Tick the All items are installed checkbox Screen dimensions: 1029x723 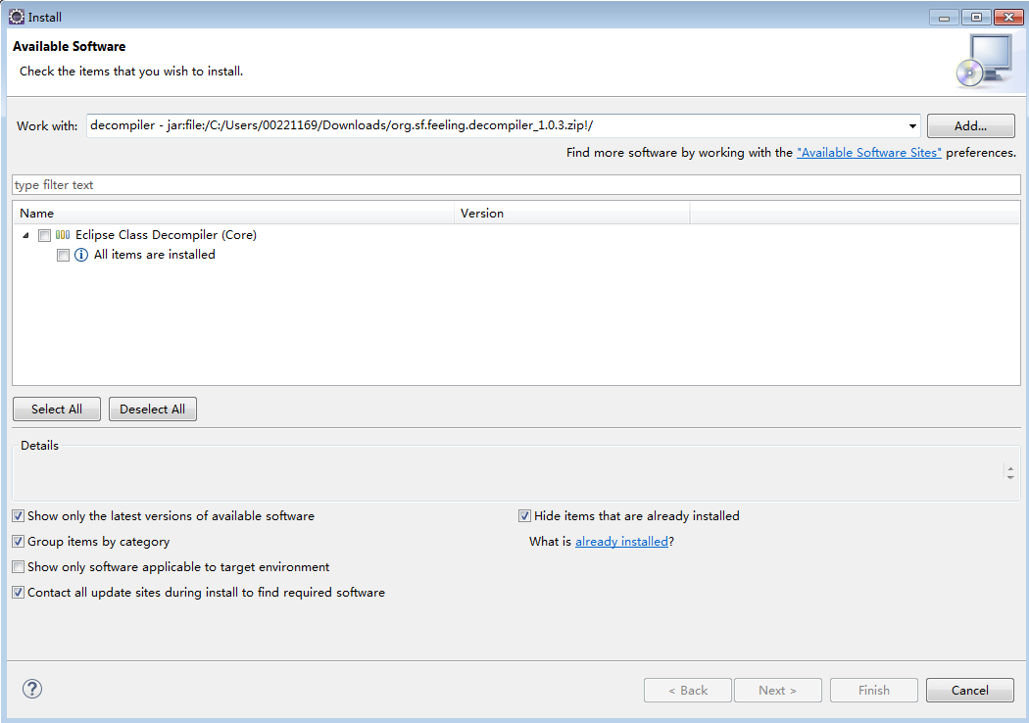[63, 256]
